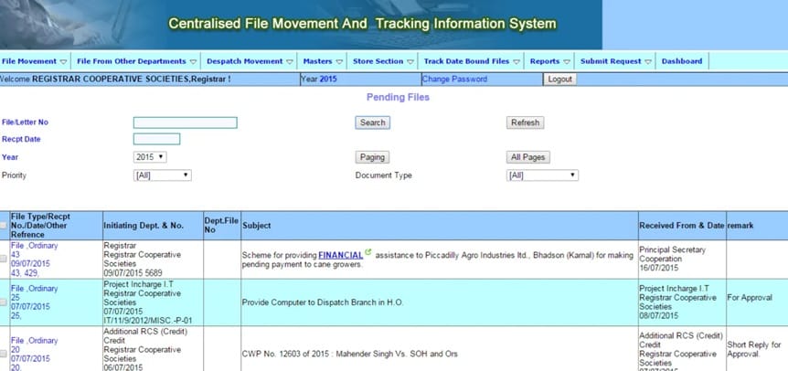The height and width of the screenshot is (371, 788).
Task: Open the File Movement menu
Action: (35, 61)
